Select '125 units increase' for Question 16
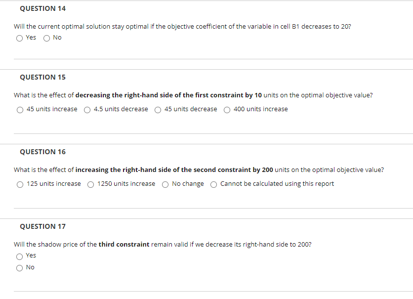This screenshot has height=299, width=413. coord(20,184)
